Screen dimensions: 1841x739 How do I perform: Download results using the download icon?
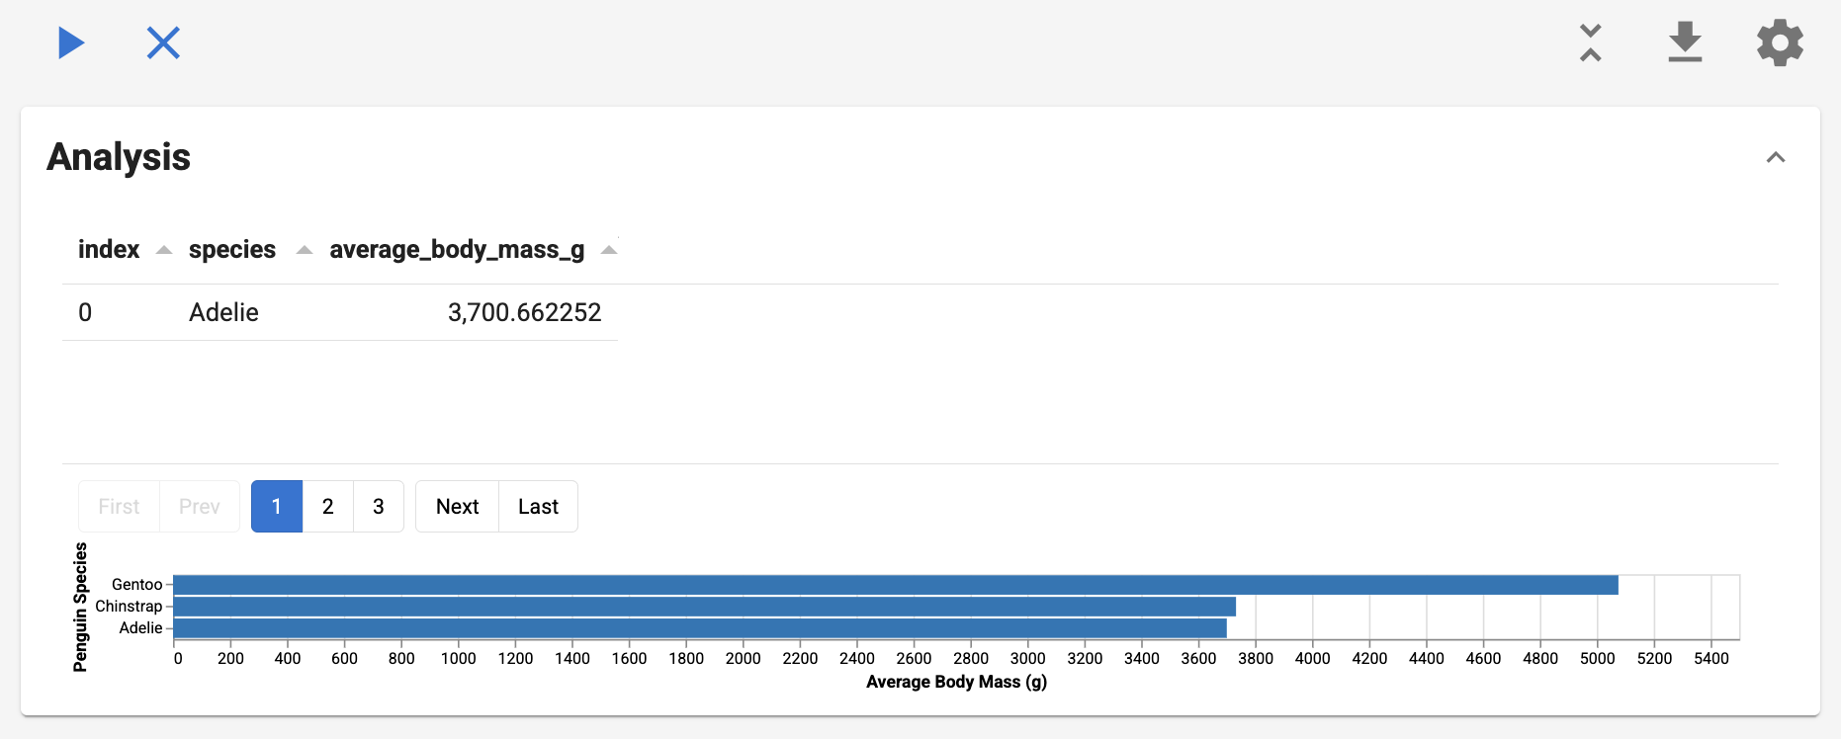pos(1685,42)
